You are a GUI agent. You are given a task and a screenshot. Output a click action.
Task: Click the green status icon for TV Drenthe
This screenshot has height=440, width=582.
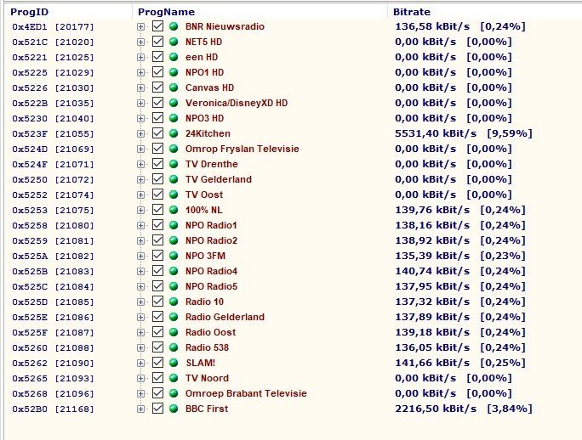(x=174, y=164)
